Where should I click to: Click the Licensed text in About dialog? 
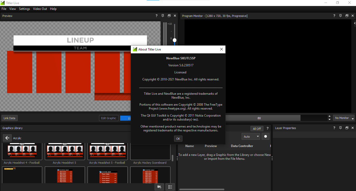click(x=180, y=72)
